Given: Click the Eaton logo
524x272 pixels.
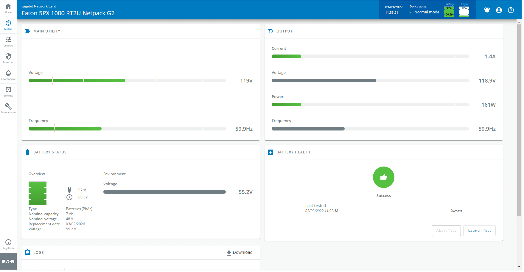Looking at the screenshot, I should [x=8, y=261].
